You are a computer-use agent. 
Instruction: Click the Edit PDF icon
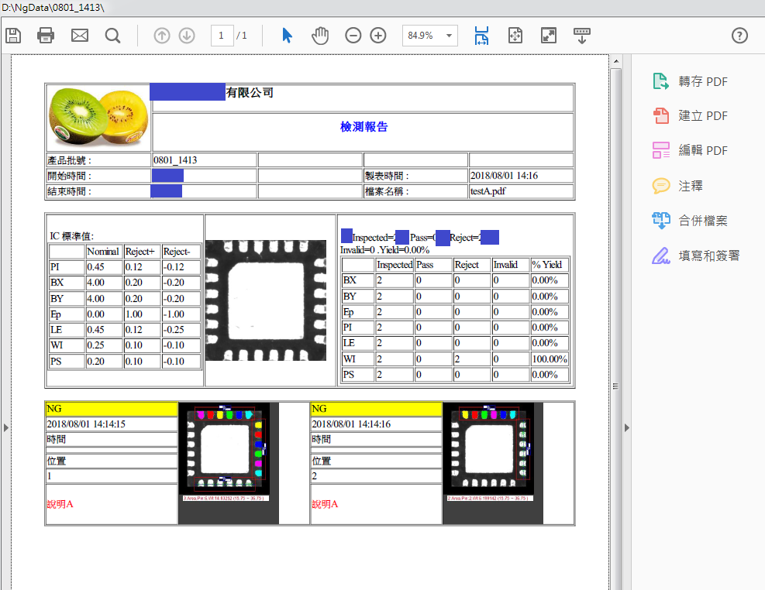click(x=661, y=150)
